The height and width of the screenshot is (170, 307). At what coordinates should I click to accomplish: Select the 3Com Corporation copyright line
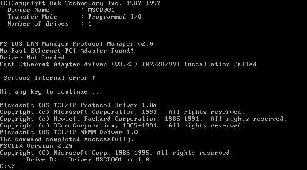tap(122, 125)
